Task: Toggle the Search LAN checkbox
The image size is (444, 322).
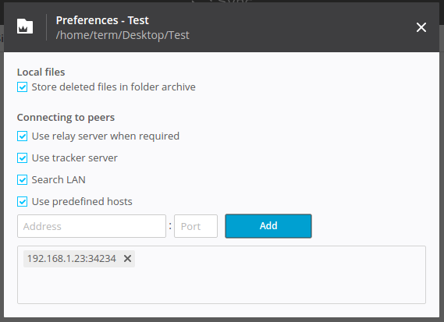Action: 22,179
